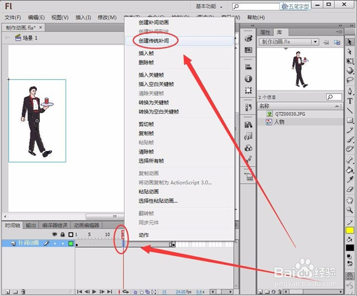Toggle visibility dot of 补间动画 layer

[x=55, y=244]
